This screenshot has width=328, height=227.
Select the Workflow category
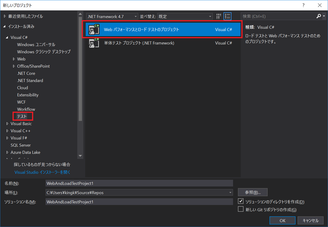pyautogui.click(x=26, y=109)
